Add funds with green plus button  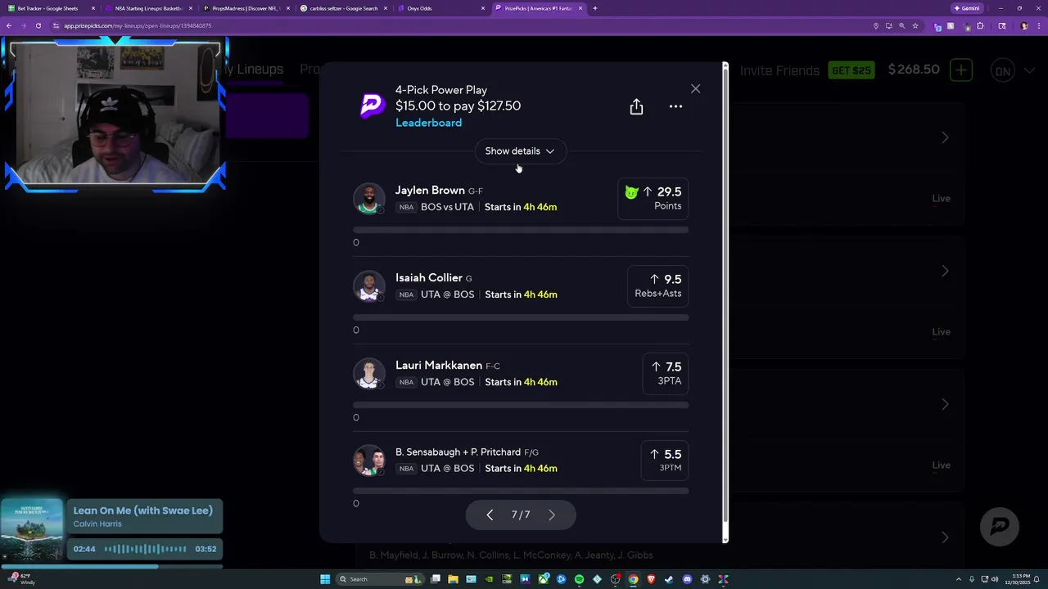[961, 70]
